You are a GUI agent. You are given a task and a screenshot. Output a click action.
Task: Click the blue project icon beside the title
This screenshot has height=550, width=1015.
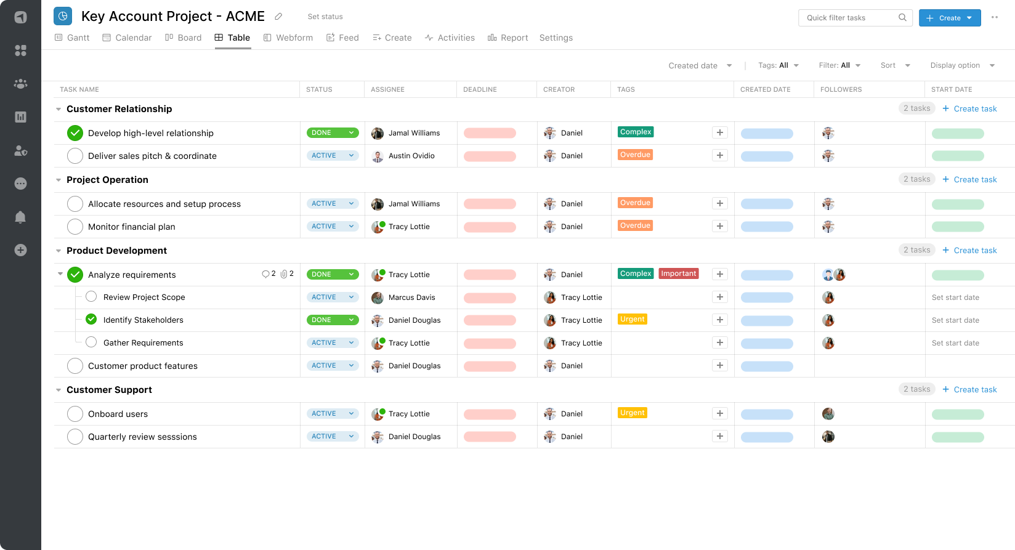pyautogui.click(x=63, y=16)
